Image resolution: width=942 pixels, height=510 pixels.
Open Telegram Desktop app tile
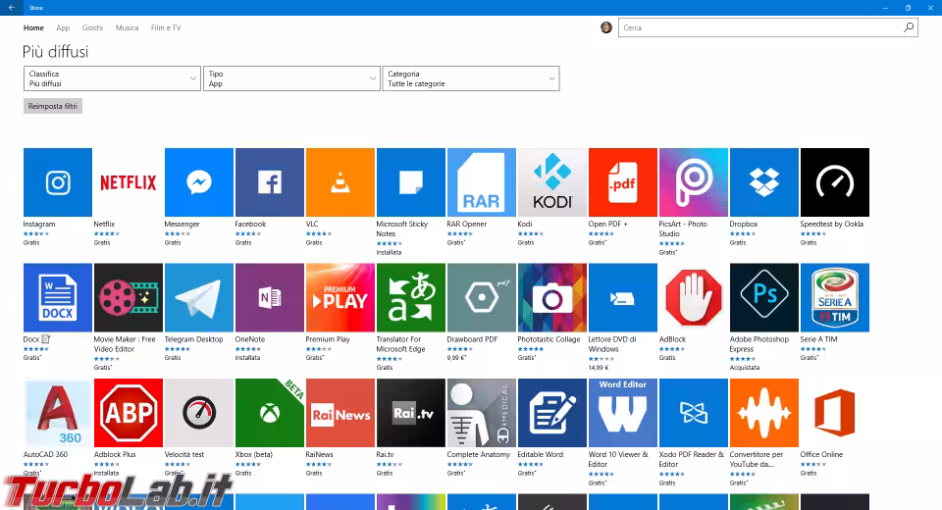click(x=199, y=297)
